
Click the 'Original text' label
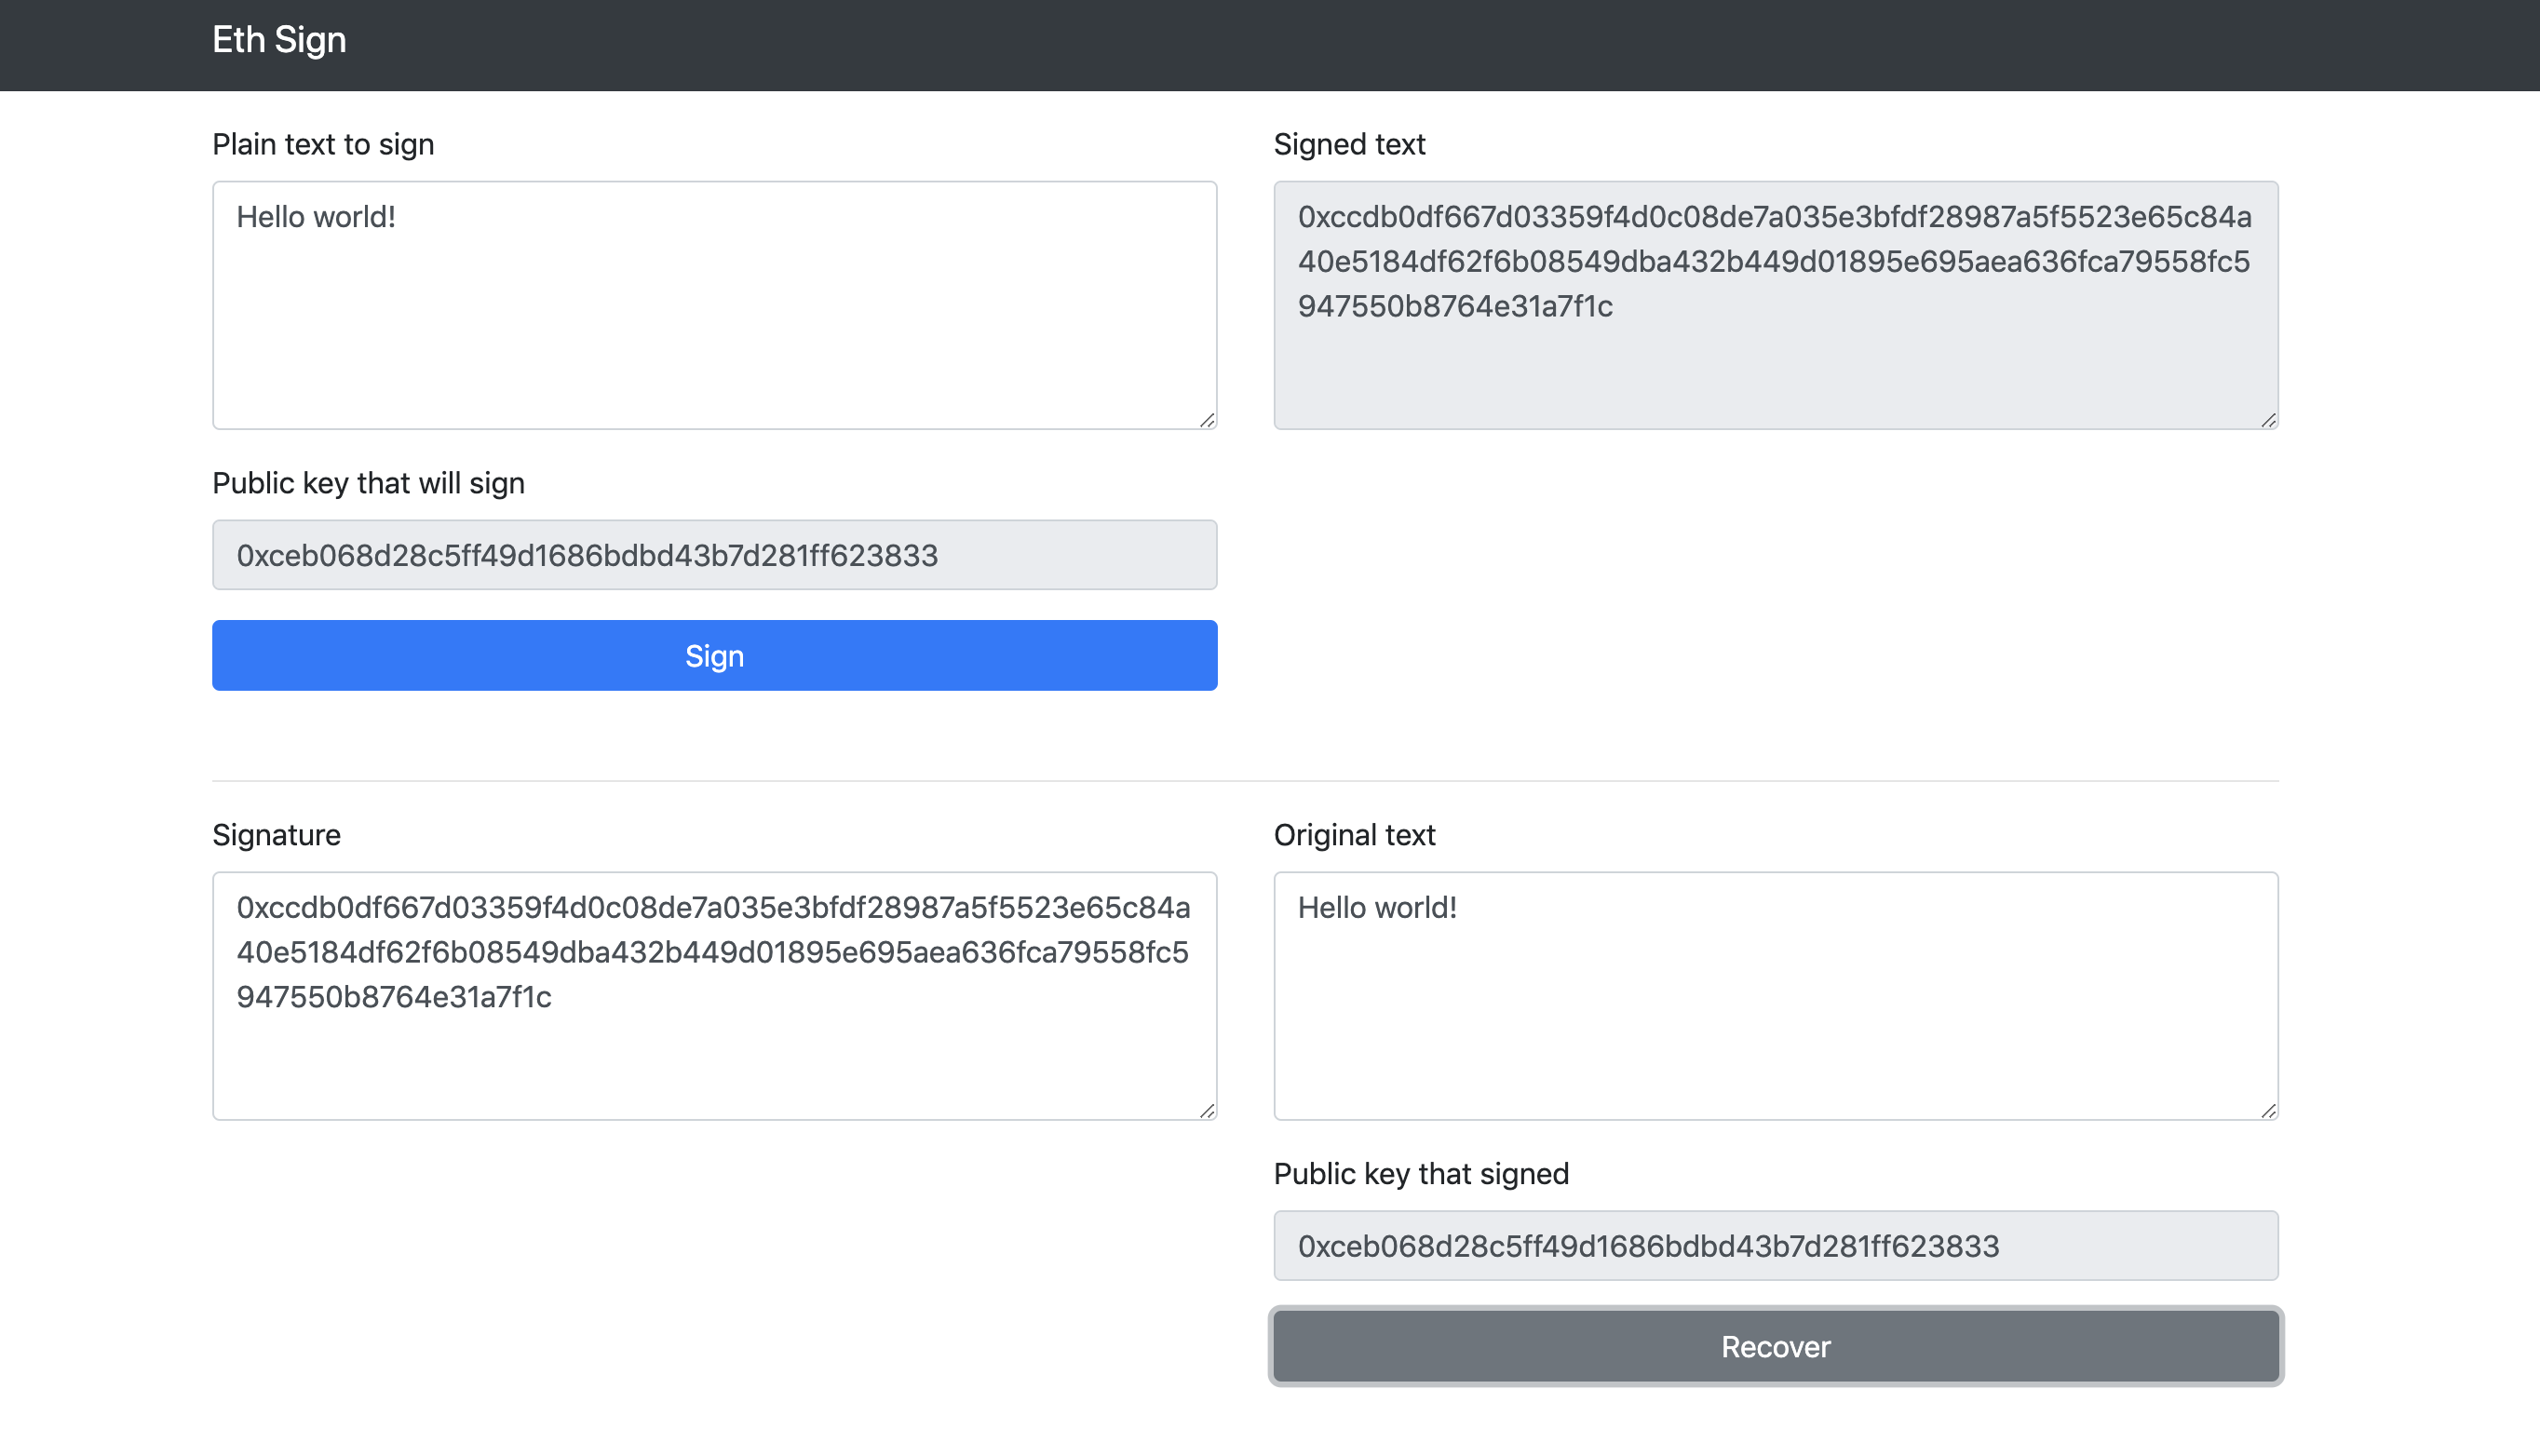(x=1354, y=835)
